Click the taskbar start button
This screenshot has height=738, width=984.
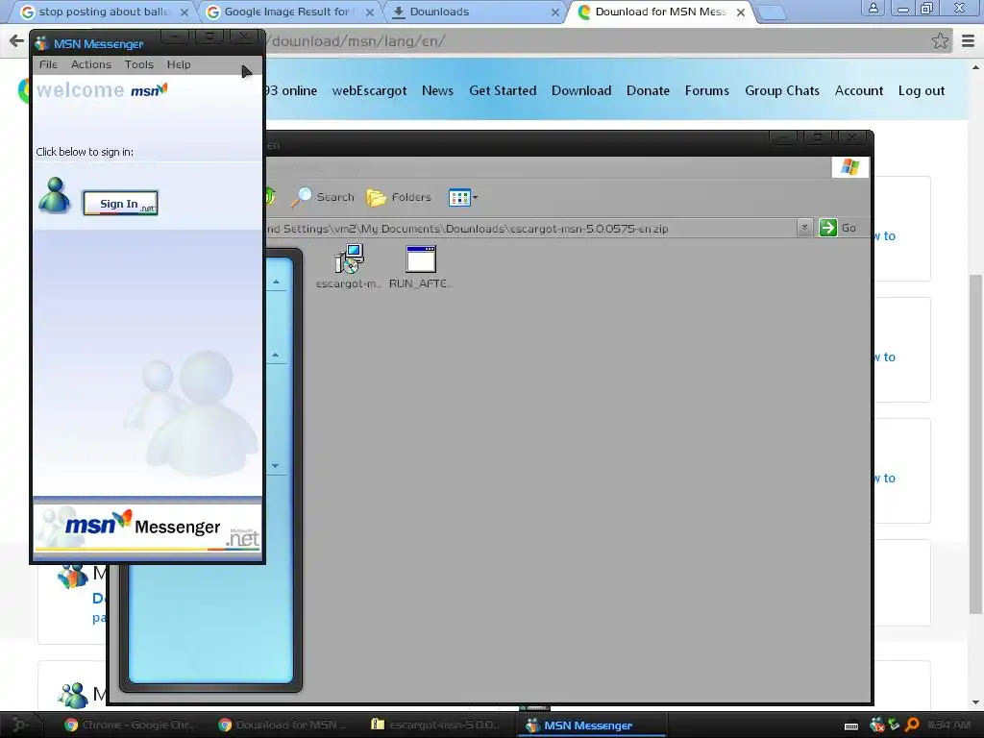pyautogui.click(x=19, y=725)
